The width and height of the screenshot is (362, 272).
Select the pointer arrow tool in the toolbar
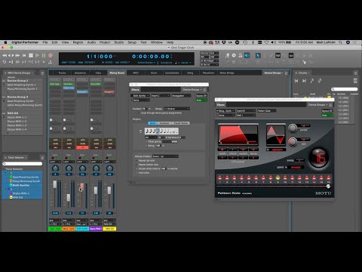[x=258, y=55]
